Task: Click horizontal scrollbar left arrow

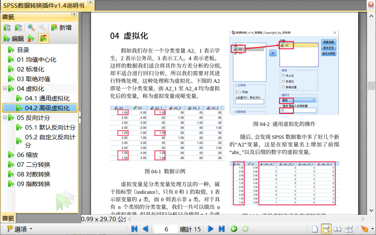Action: [x=130, y=219]
